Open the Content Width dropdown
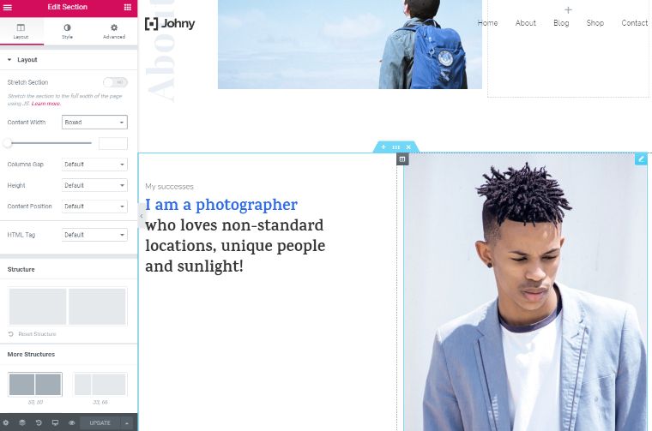The height and width of the screenshot is (431, 652). point(94,123)
